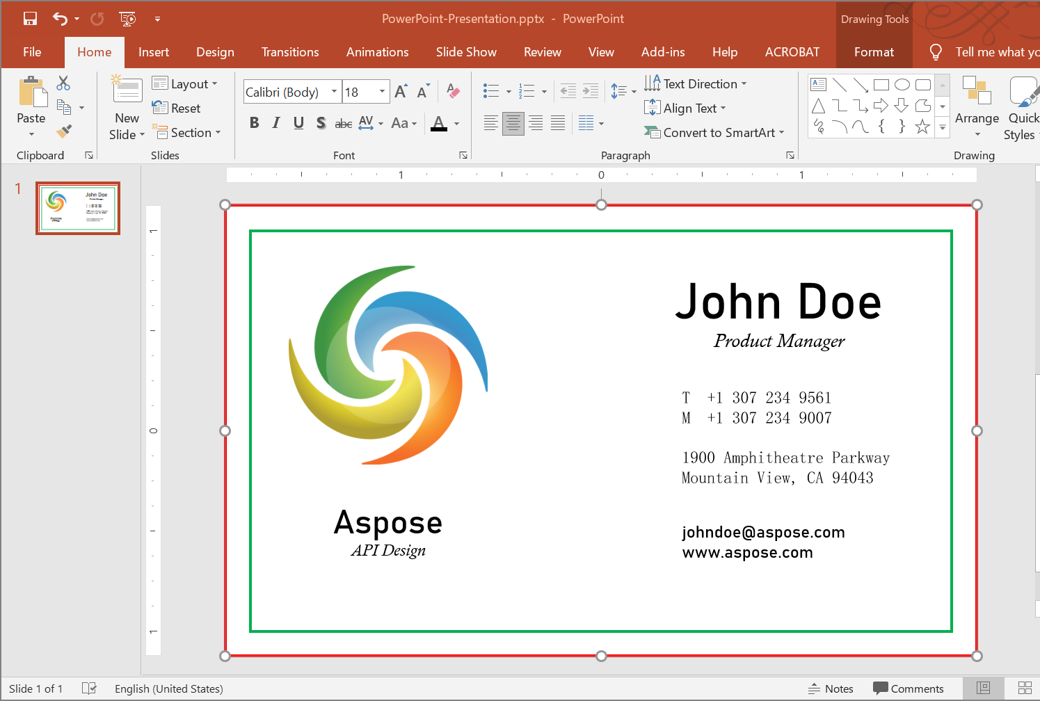The width and height of the screenshot is (1040, 701).
Task: Click the Text Direction icon
Action: tap(653, 83)
